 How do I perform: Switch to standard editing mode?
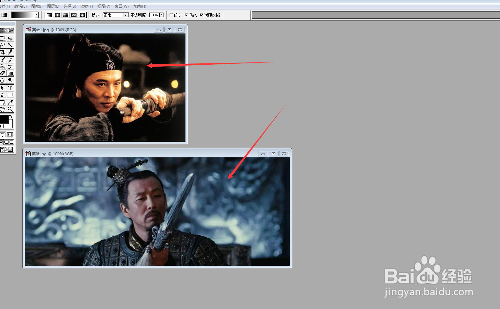(3, 135)
